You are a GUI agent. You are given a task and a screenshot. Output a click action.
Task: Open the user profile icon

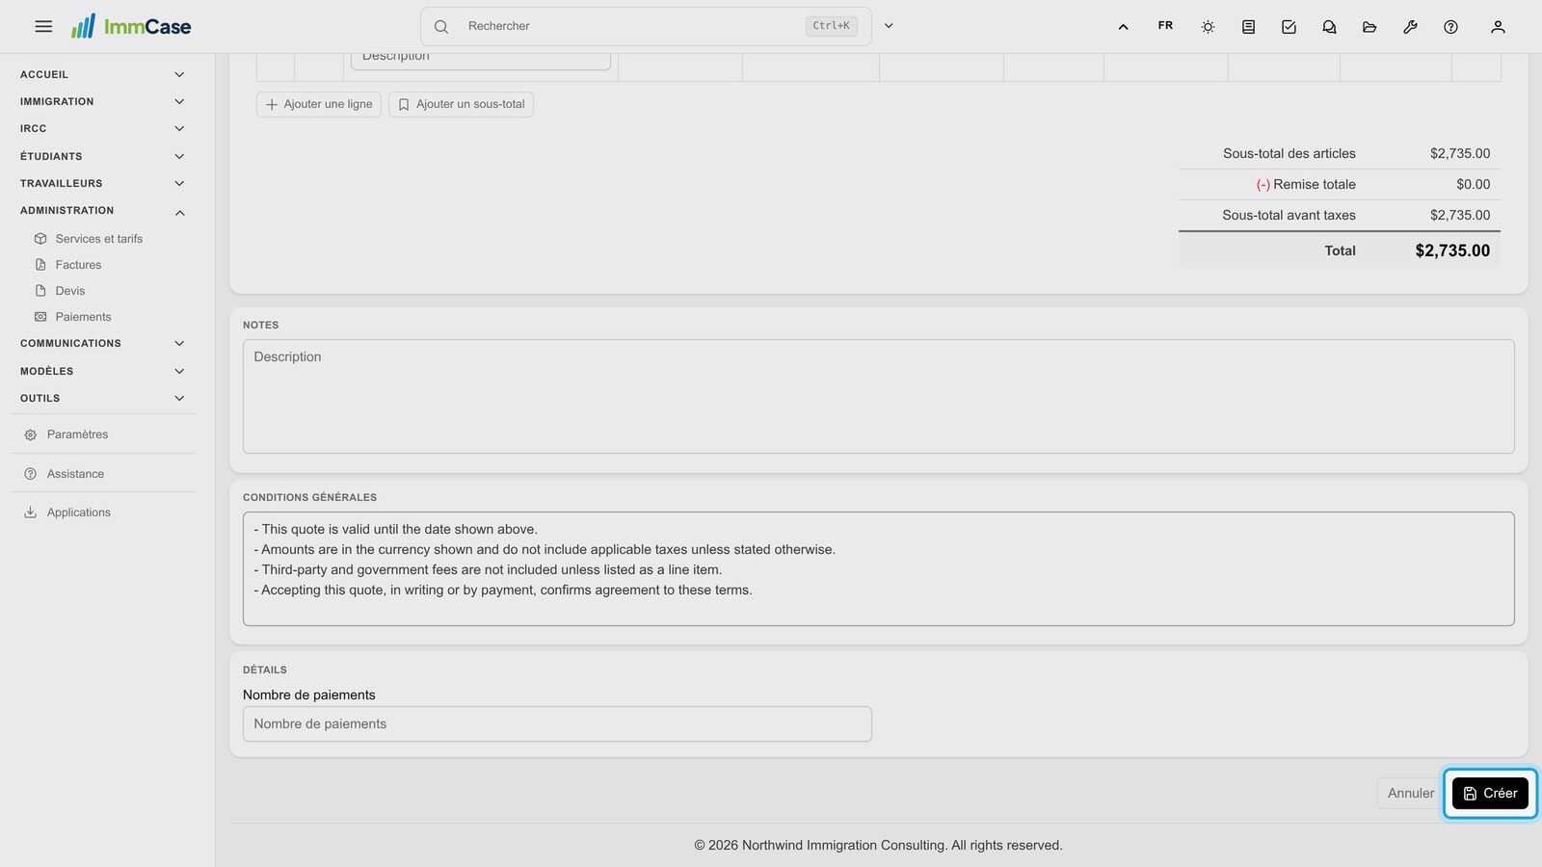[x=1498, y=27]
